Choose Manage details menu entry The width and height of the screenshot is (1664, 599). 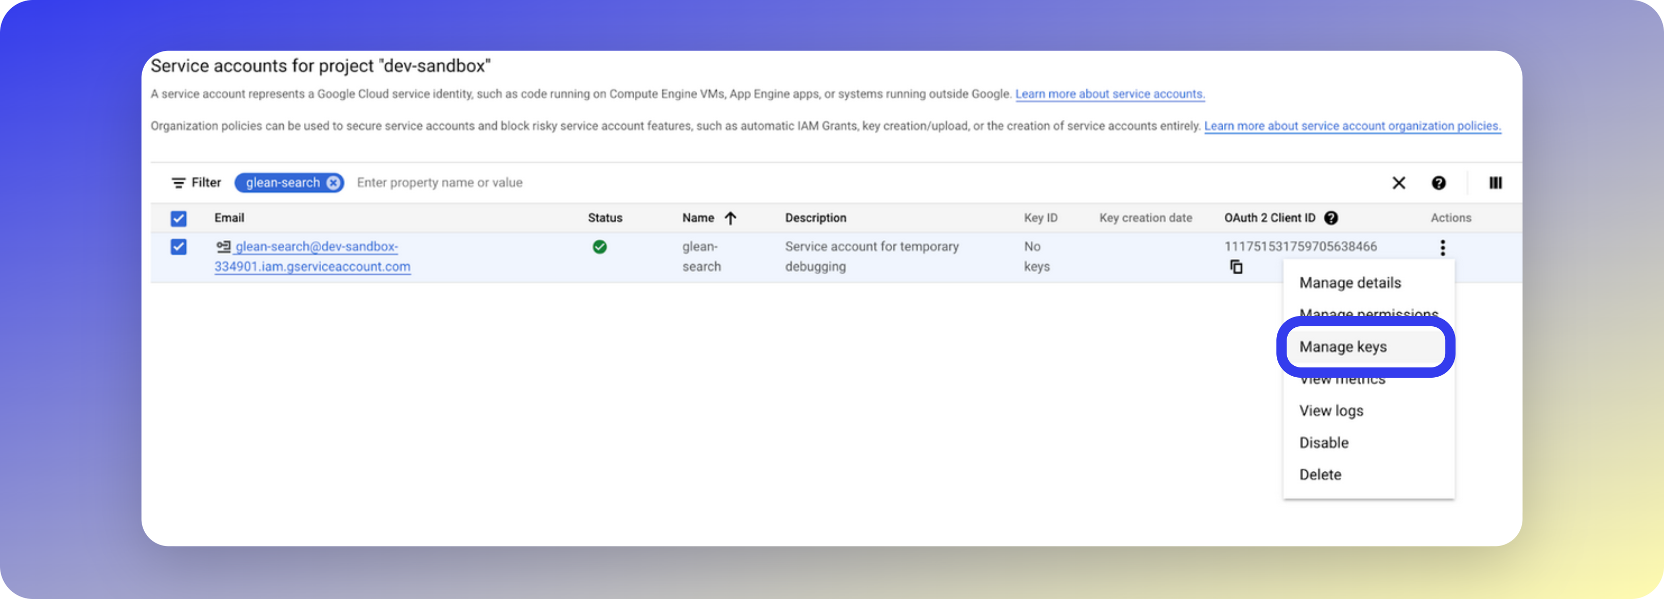[1349, 283]
